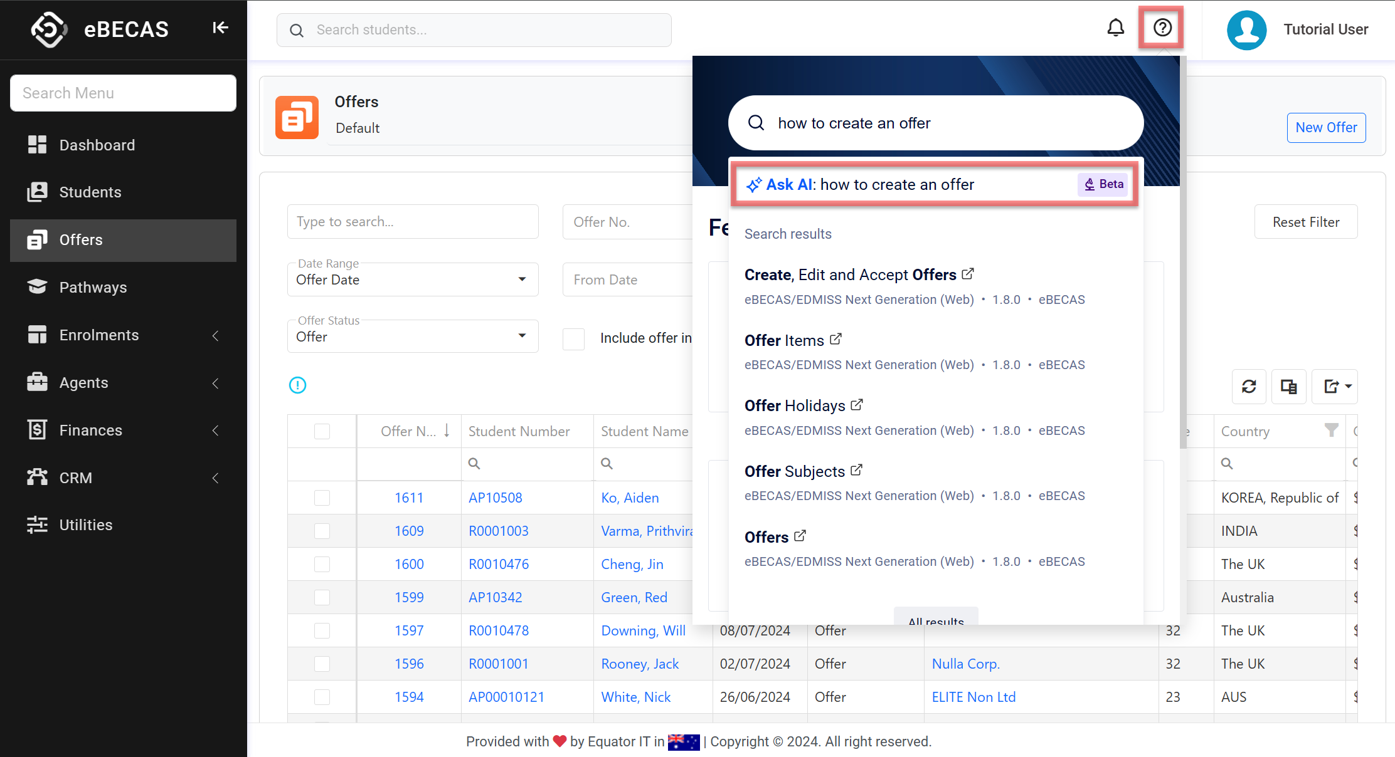The height and width of the screenshot is (757, 1395).
Task: Click the New Offer button
Action: pyautogui.click(x=1326, y=127)
